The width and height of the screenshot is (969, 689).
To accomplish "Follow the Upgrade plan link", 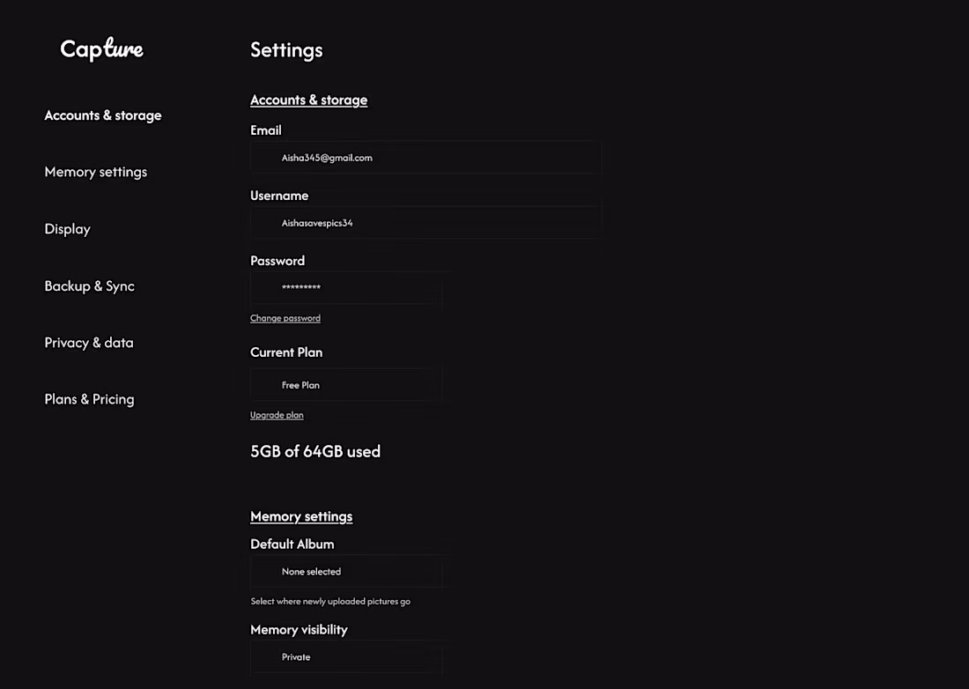I will pyautogui.click(x=277, y=415).
